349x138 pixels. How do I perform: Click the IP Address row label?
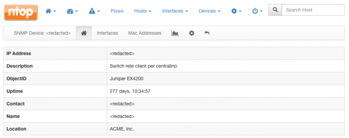19,53
